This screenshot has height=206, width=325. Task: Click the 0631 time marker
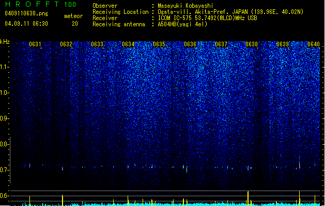pyautogui.click(x=35, y=44)
